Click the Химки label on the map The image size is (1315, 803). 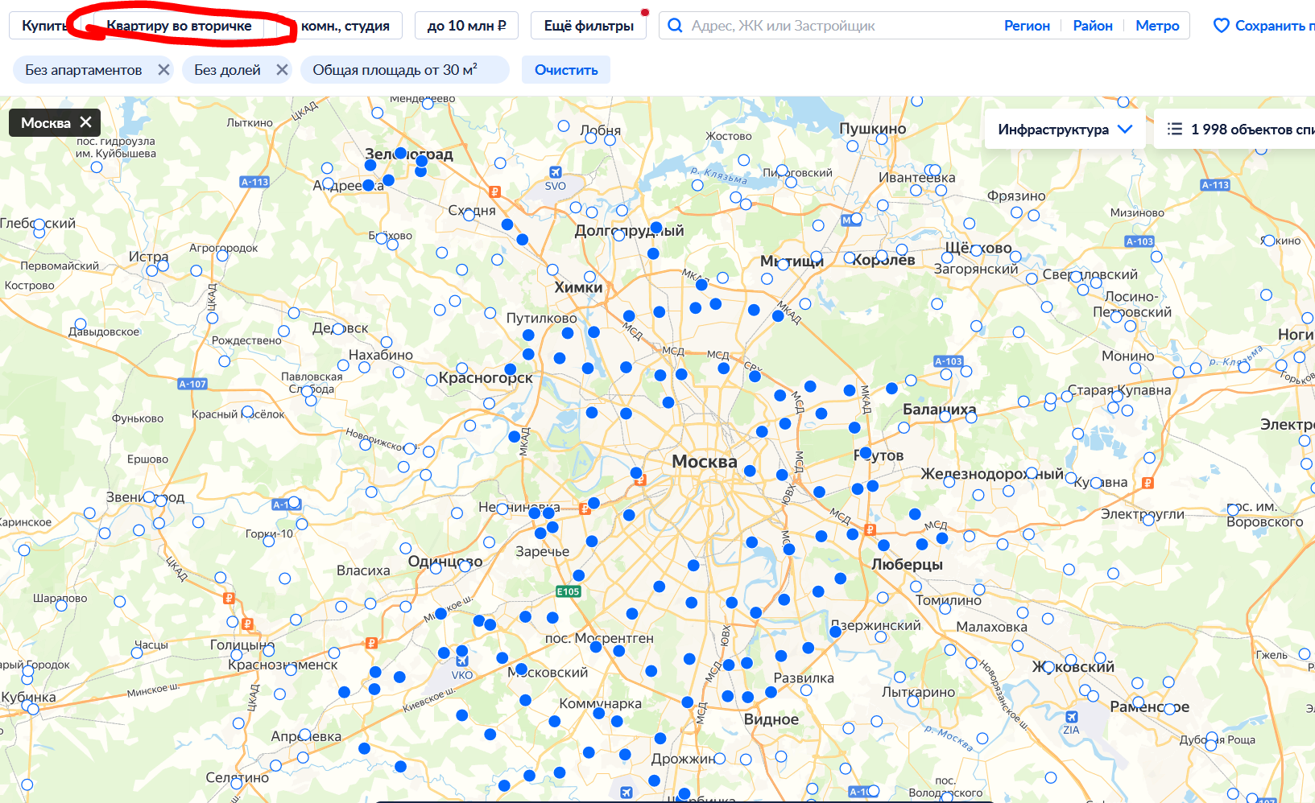(x=578, y=287)
